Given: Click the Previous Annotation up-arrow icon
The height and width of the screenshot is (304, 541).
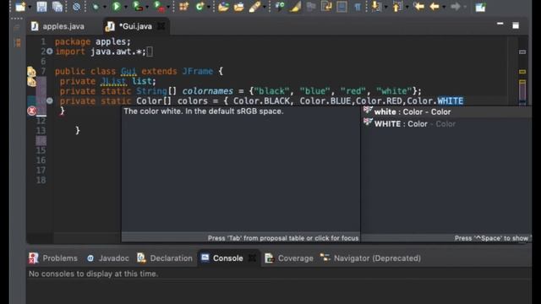Looking at the screenshot, I should (397, 6).
